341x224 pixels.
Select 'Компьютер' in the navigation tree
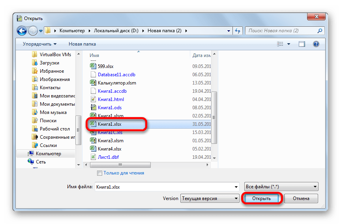(x=48, y=154)
